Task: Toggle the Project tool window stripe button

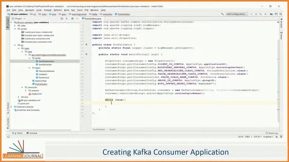Action: click(x=8, y=23)
